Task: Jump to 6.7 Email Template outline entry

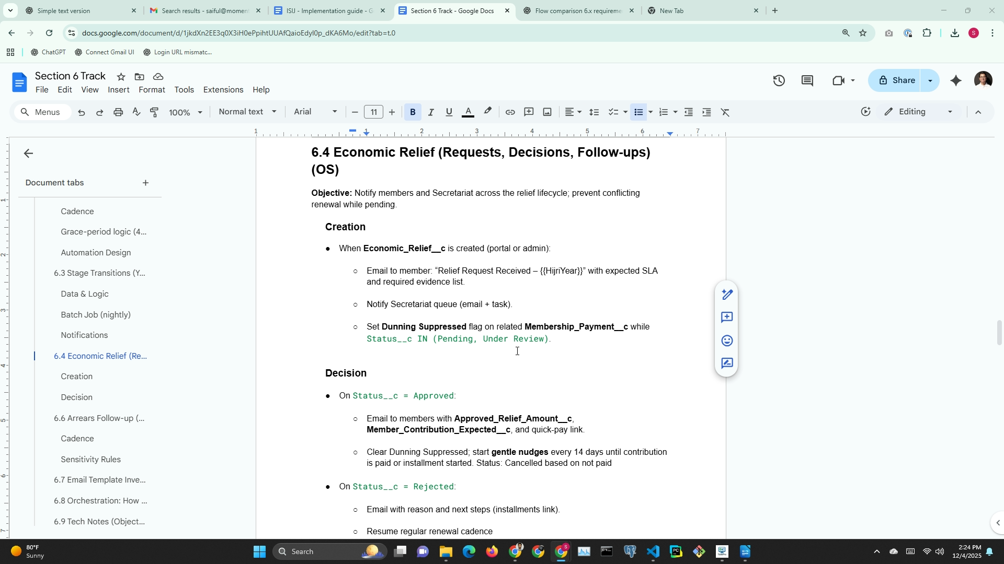Action: click(x=99, y=480)
